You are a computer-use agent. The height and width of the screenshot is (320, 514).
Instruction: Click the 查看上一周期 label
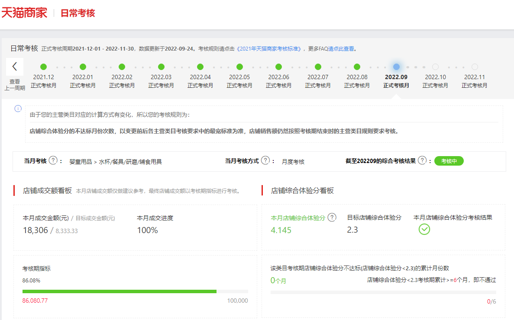(15, 85)
